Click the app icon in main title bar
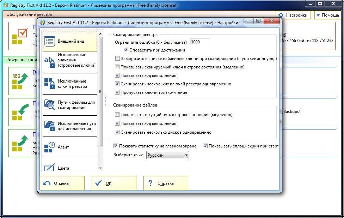Screen dimensions: 344x218 (x=6, y=5)
